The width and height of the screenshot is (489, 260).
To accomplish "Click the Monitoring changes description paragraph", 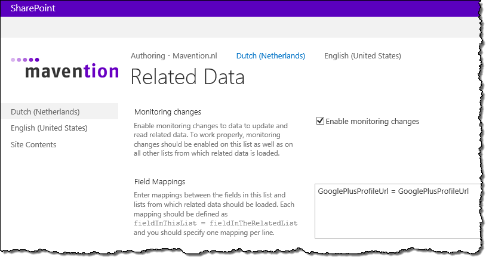I will point(213,140).
